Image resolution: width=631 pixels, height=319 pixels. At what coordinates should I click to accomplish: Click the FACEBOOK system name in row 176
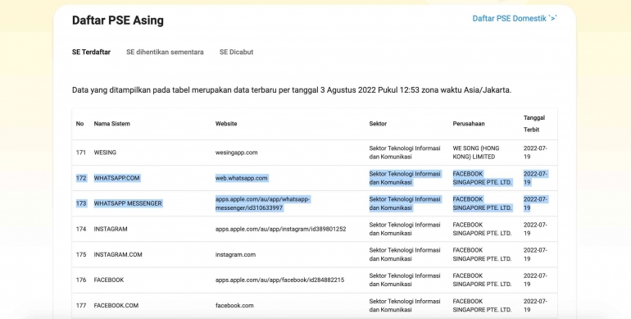(x=109, y=280)
